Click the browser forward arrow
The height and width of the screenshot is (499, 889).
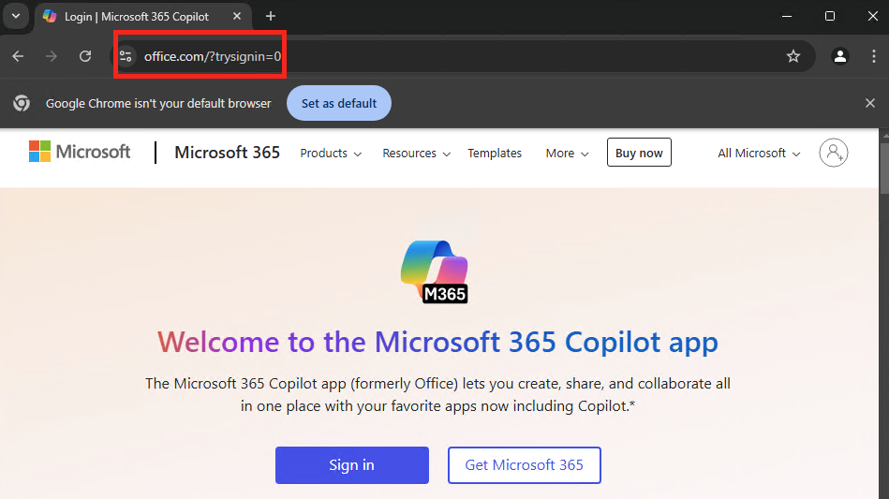(52, 56)
